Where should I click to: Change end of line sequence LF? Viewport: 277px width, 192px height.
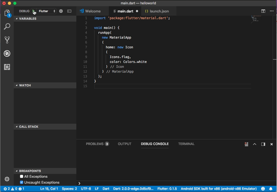pyautogui.click(x=97, y=189)
